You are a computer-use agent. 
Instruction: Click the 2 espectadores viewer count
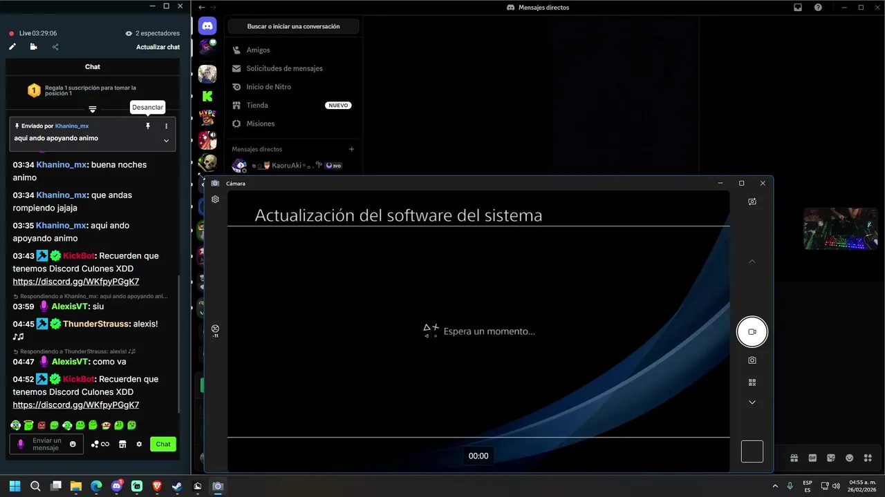[153, 33]
